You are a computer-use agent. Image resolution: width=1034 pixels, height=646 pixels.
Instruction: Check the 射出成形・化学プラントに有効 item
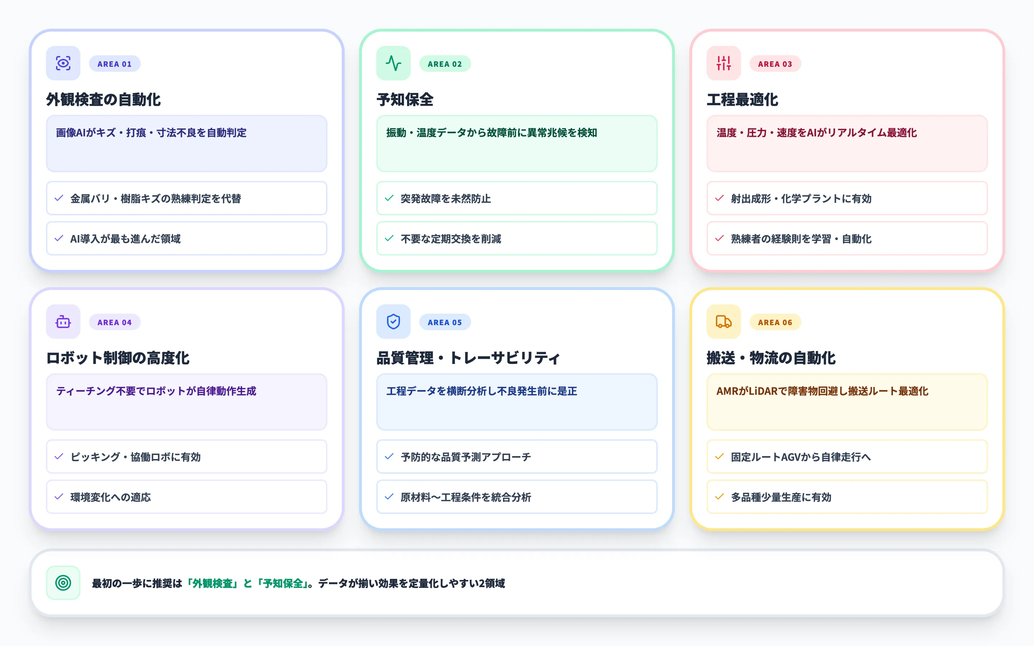(847, 198)
